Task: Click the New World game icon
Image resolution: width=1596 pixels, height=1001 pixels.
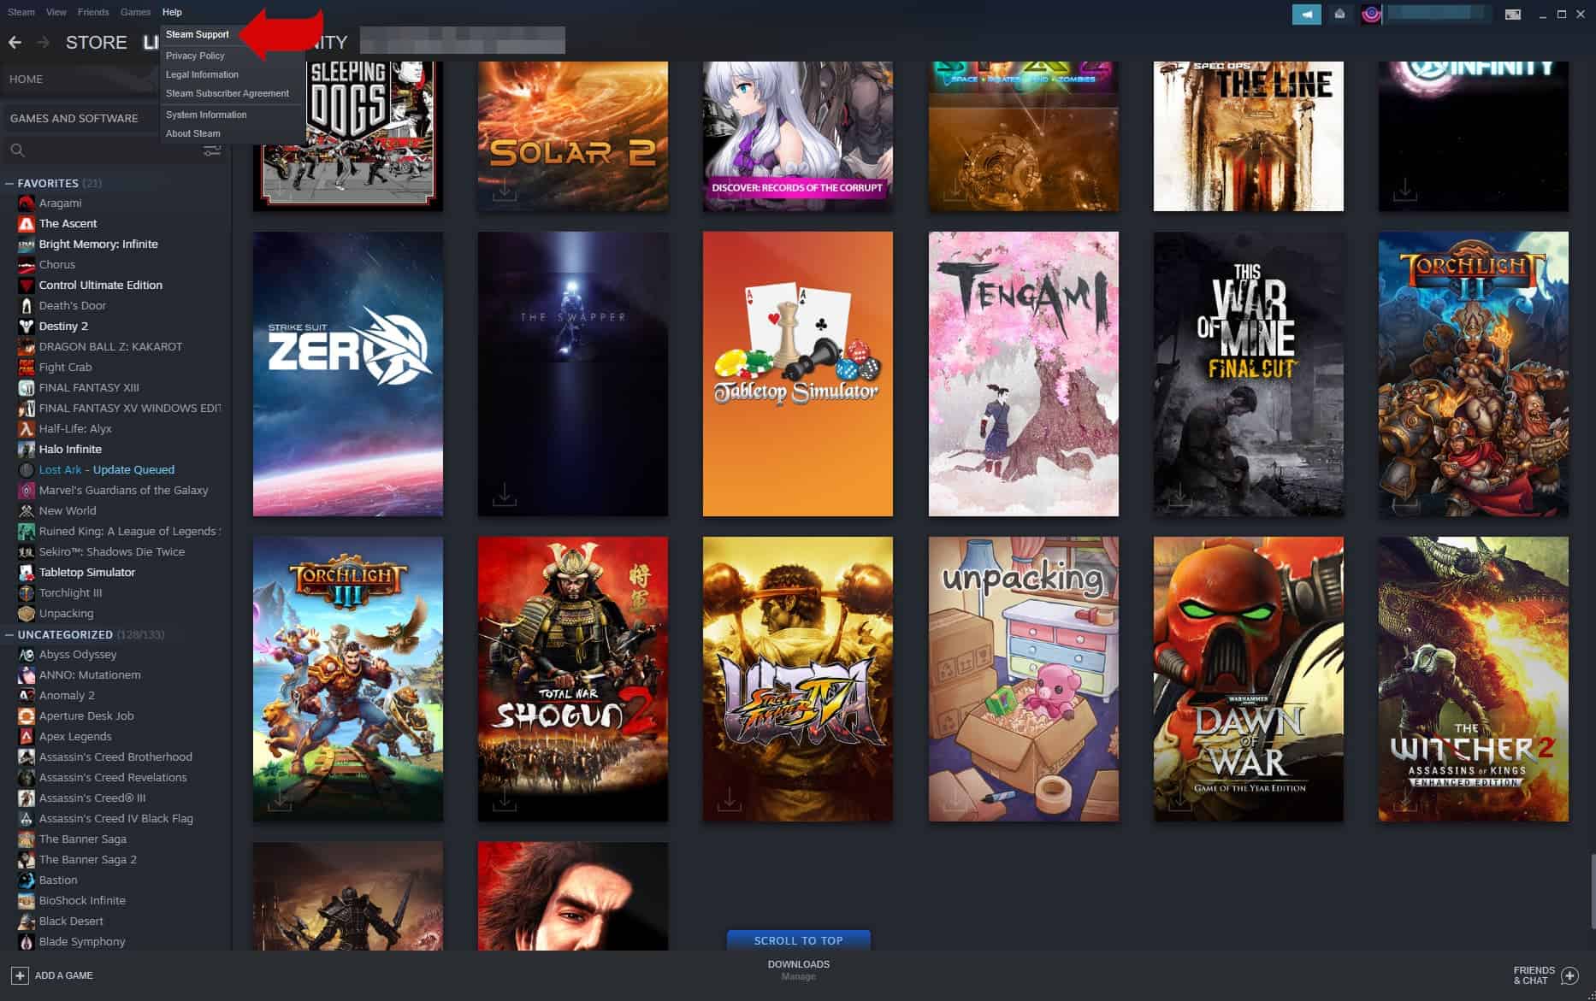Action: click(27, 510)
